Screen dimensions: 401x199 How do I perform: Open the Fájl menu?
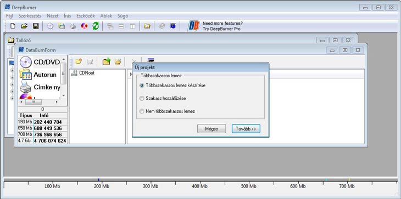(9, 16)
